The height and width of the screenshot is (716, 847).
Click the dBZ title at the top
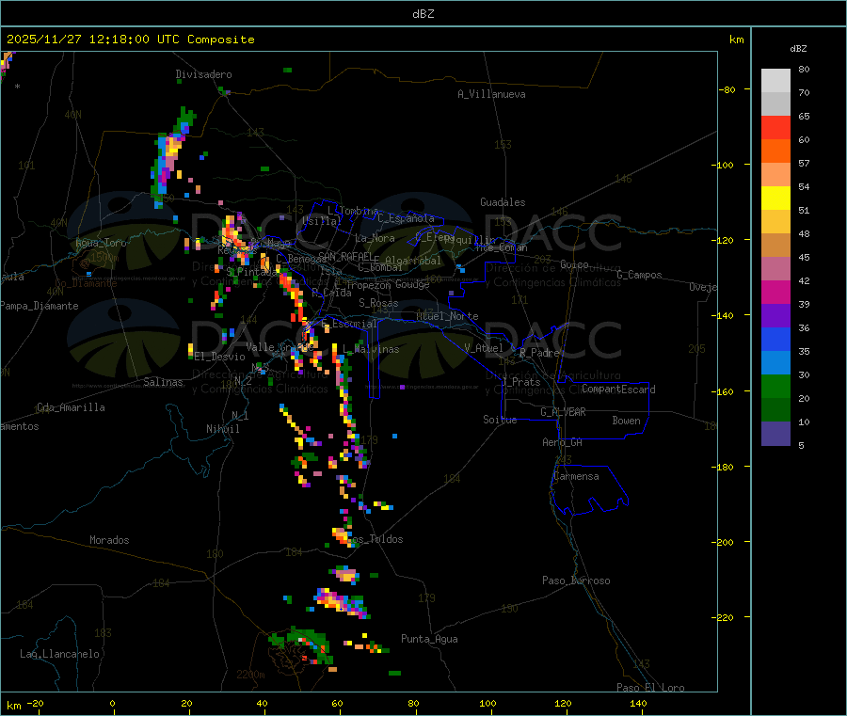423,14
